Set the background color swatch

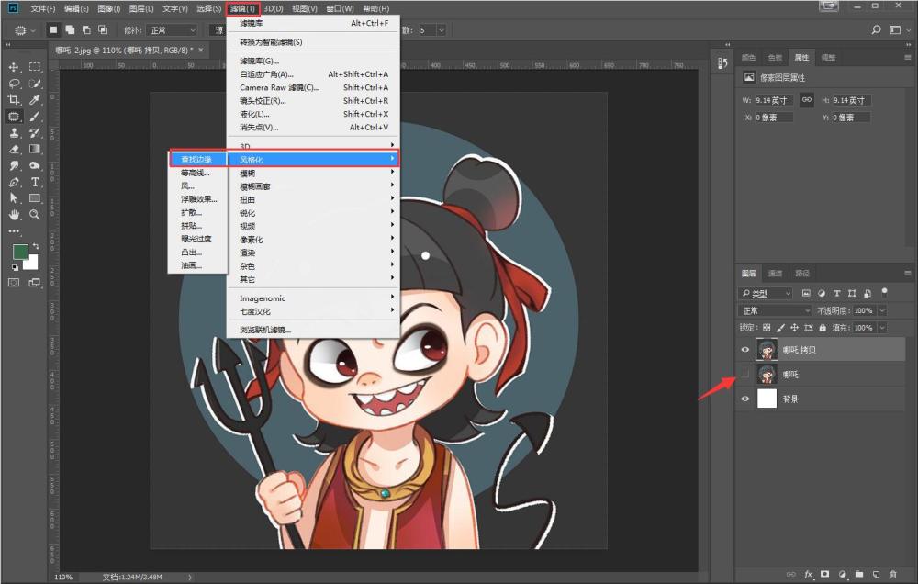[x=32, y=264]
